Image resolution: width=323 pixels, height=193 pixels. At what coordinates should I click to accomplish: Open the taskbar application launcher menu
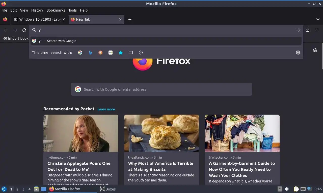[4, 189]
